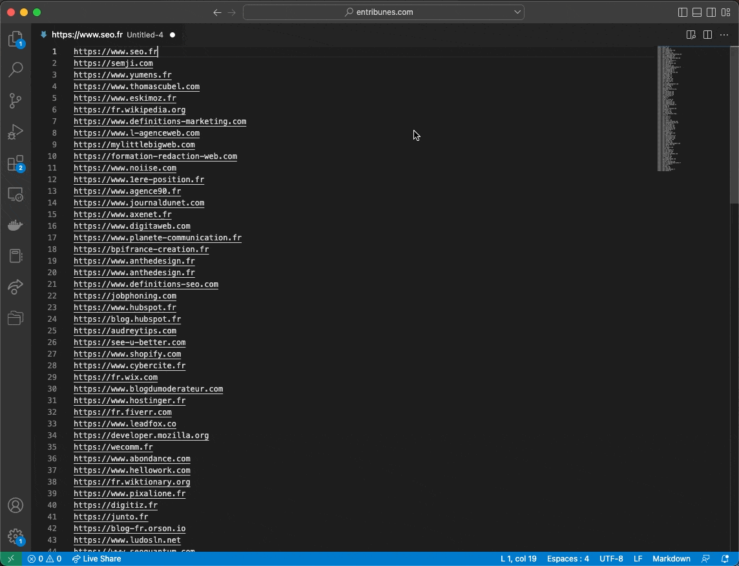Click the https://www.digitaweb.com line
This screenshot has width=739, height=566.
coord(132,226)
